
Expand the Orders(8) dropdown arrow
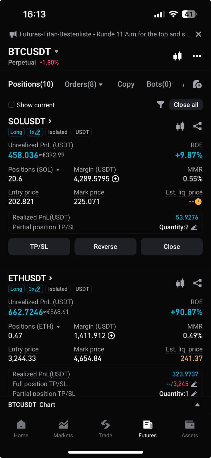point(101,85)
